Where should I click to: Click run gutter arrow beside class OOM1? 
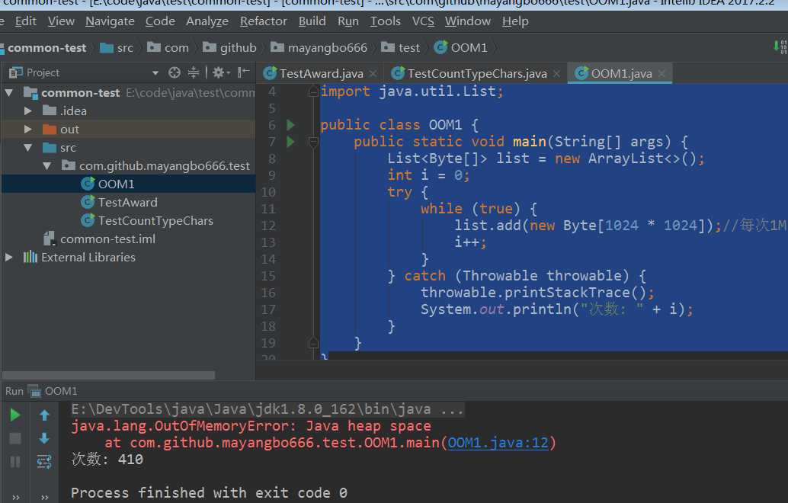(x=290, y=125)
